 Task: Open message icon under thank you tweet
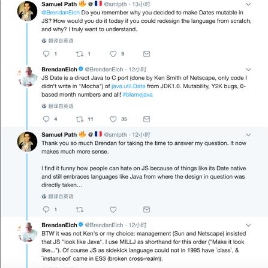click(x=146, y=209)
